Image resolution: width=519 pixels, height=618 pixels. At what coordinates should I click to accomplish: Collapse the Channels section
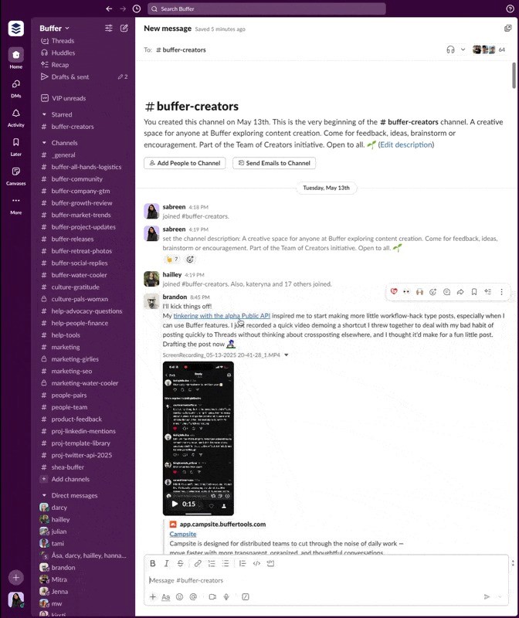(x=44, y=143)
